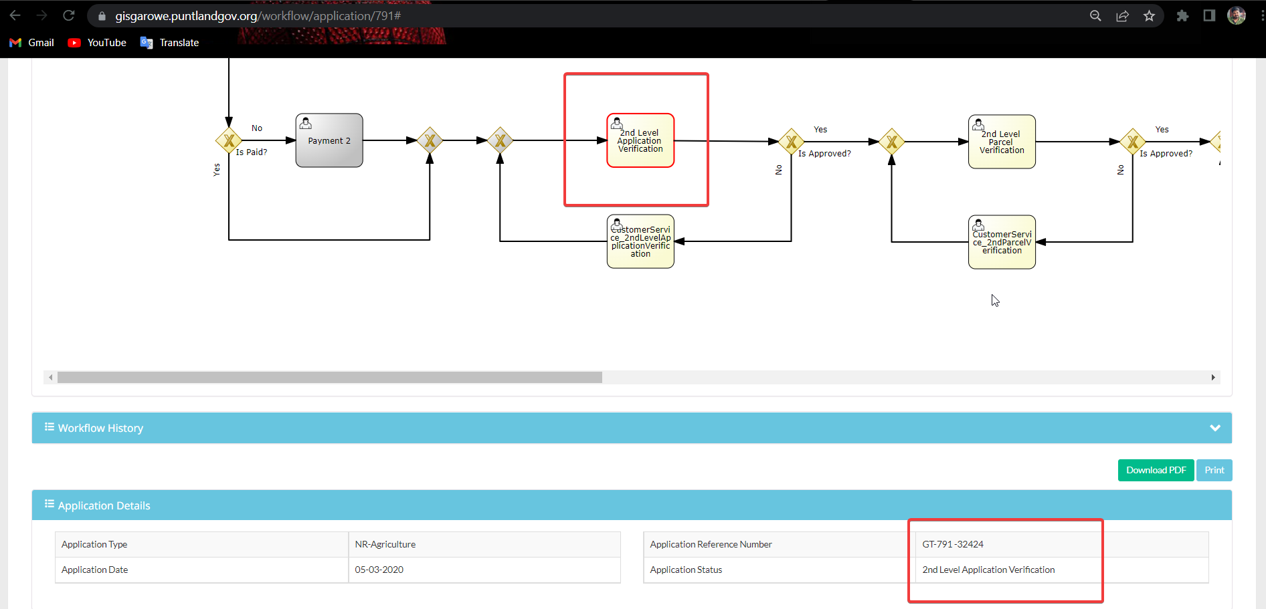Image resolution: width=1266 pixels, height=609 pixels.
Task: Open the browser side panel icon
Action: (x=1209, y=15)
